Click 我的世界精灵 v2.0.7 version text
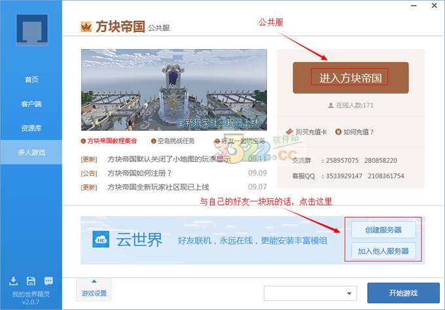Screen dimensions: 445x310 31,298
